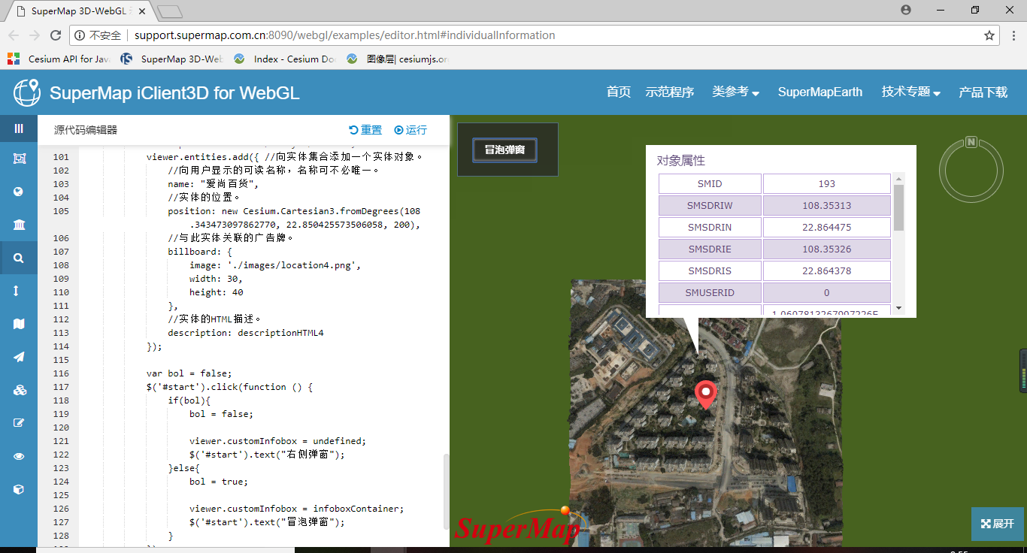Select the SMSDRIN table cell
The width and height of the screenshot is (1027, 553).
pyautogui.click(x=710, y=228)
